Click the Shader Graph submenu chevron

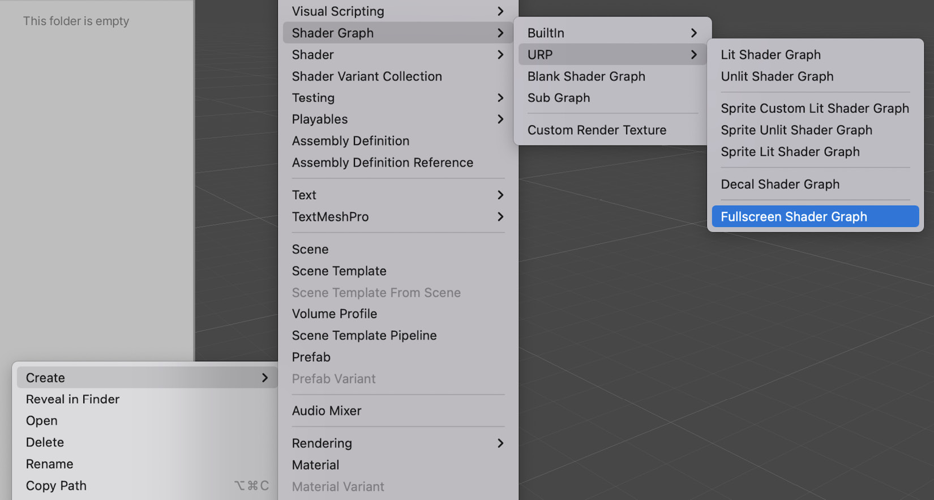coord(500,33)
